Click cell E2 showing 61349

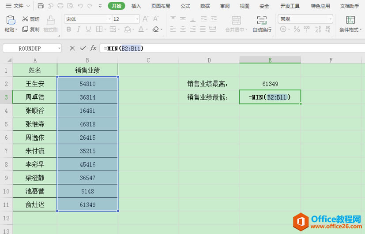point(270,84)
